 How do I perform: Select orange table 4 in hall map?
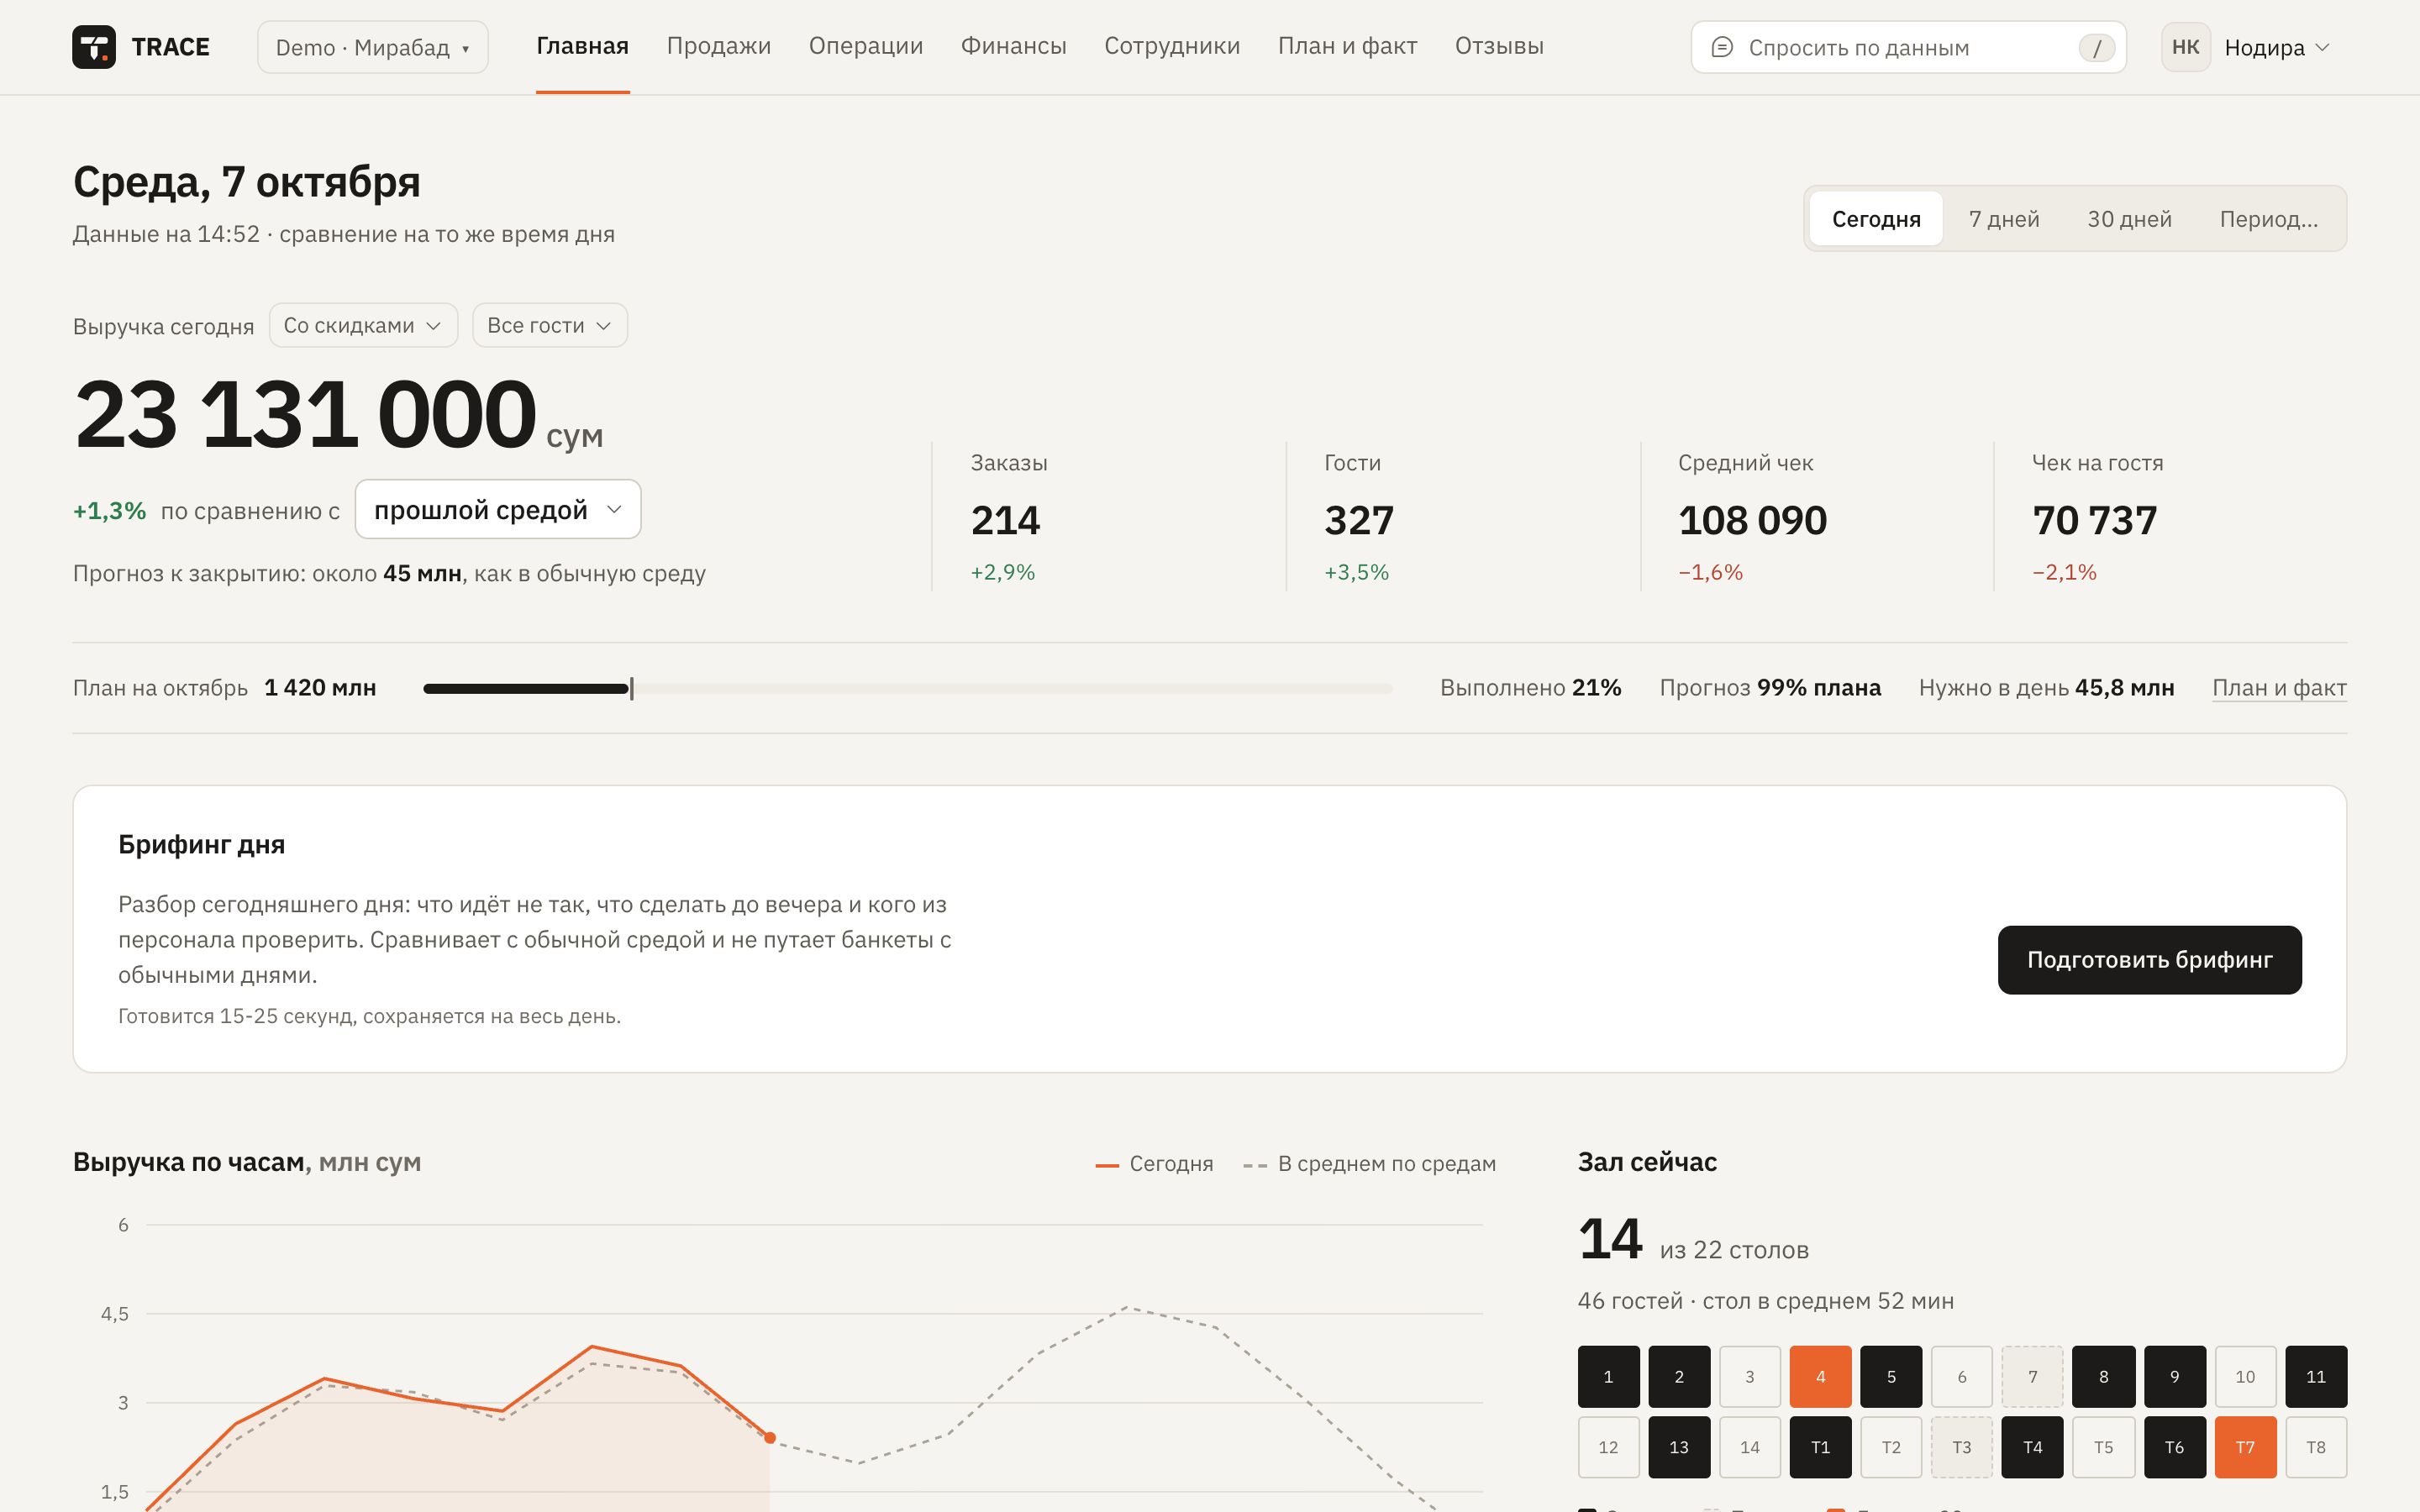[x=1820, y=1376]
